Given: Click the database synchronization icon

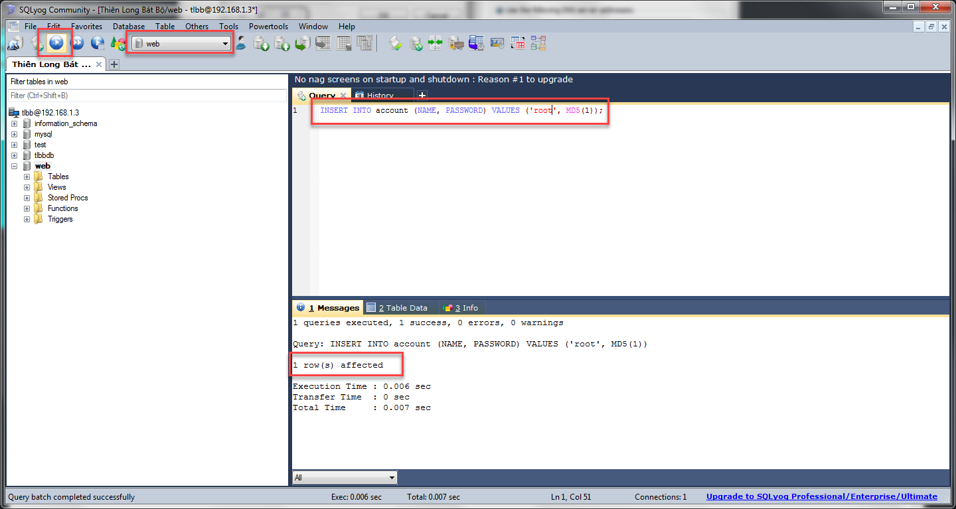Looking at the screenshot, I should [416, 44].
